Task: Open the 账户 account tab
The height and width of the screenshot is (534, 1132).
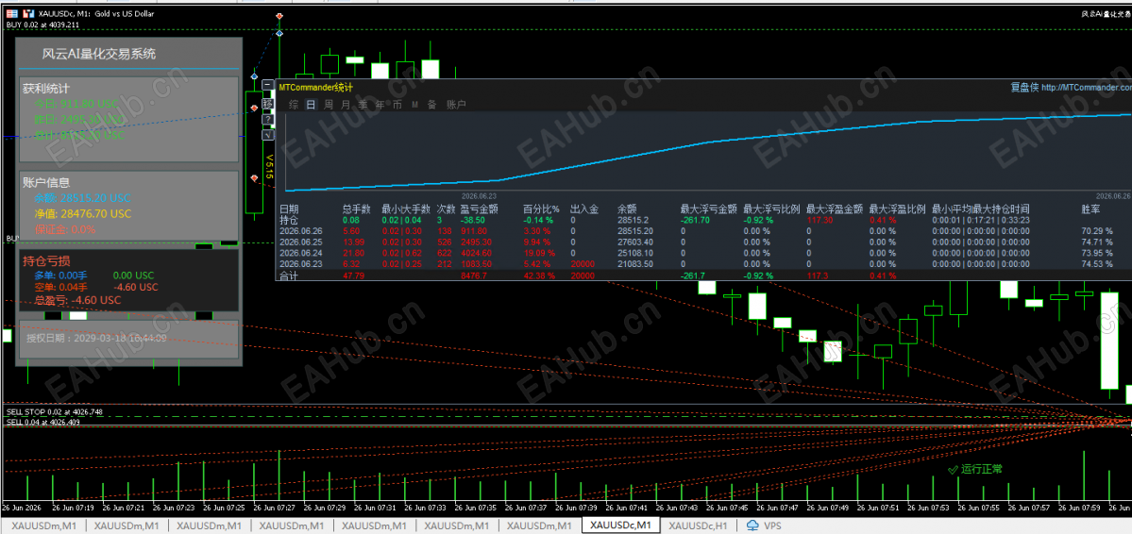Action: click(456, 105)
